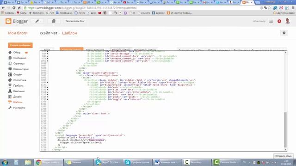Open the Google apps grid icon
This screenshot has height=166, width=296.
pyautogui.click(x=271, y=21)
